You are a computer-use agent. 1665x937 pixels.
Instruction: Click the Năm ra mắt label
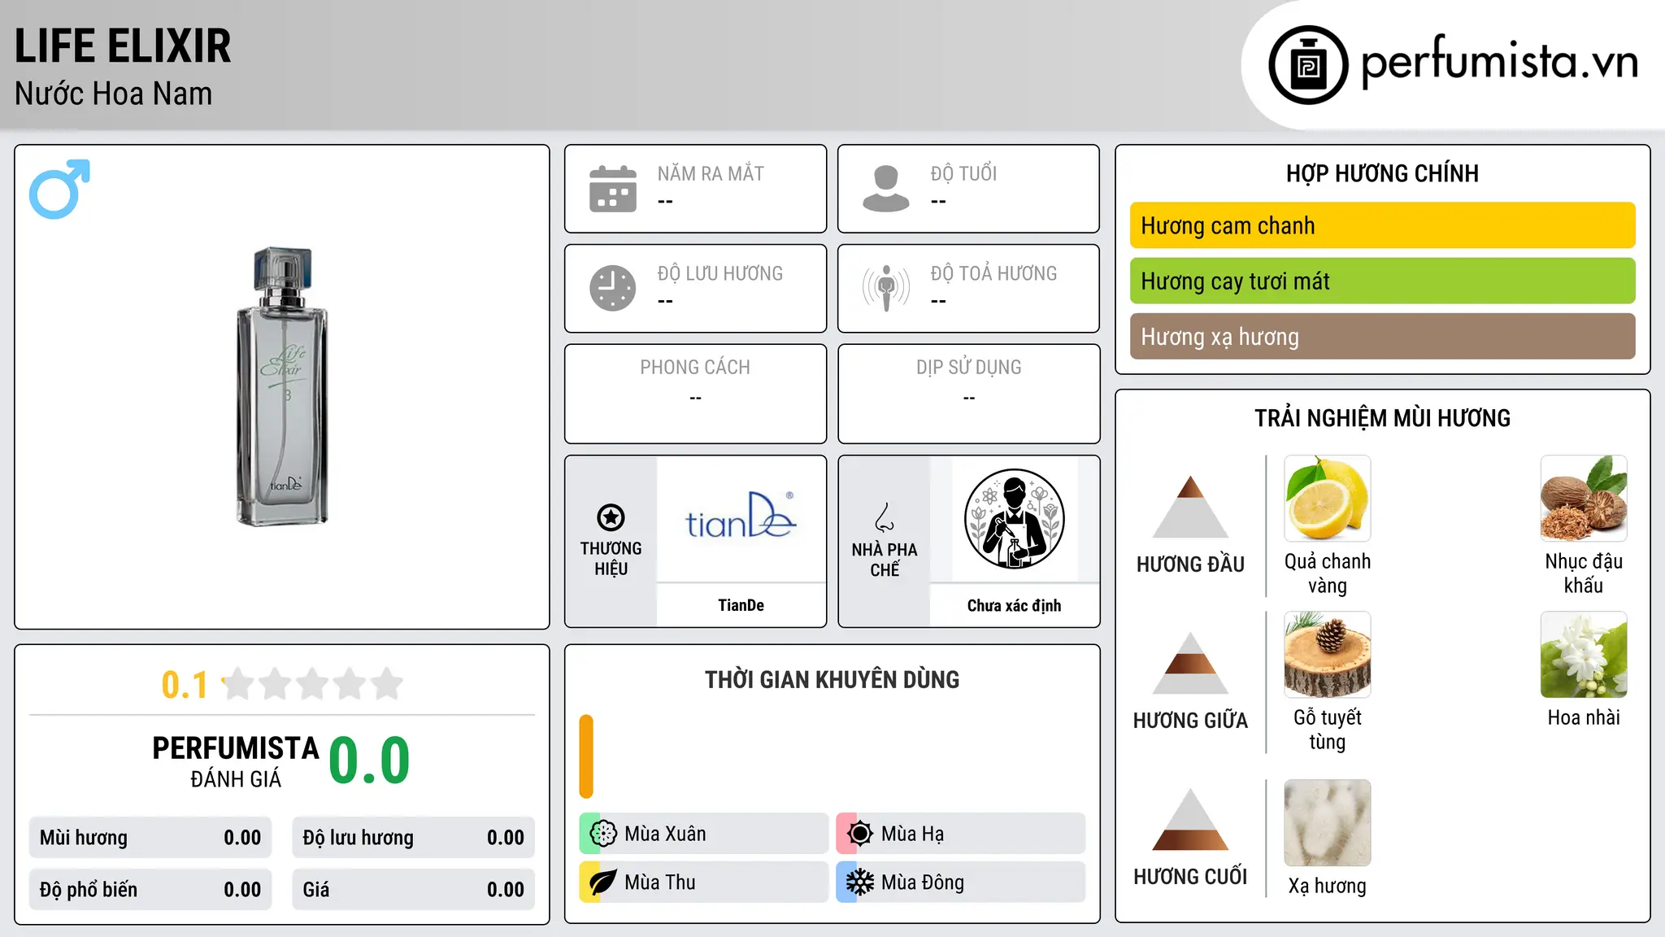click(711, 173)
